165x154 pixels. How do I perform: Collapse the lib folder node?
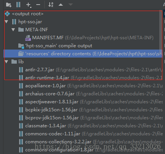point(6,62)
